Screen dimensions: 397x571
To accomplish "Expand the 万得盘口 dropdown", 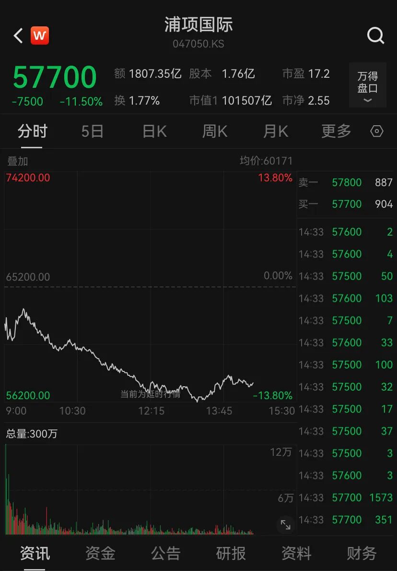I will (368, 85).
